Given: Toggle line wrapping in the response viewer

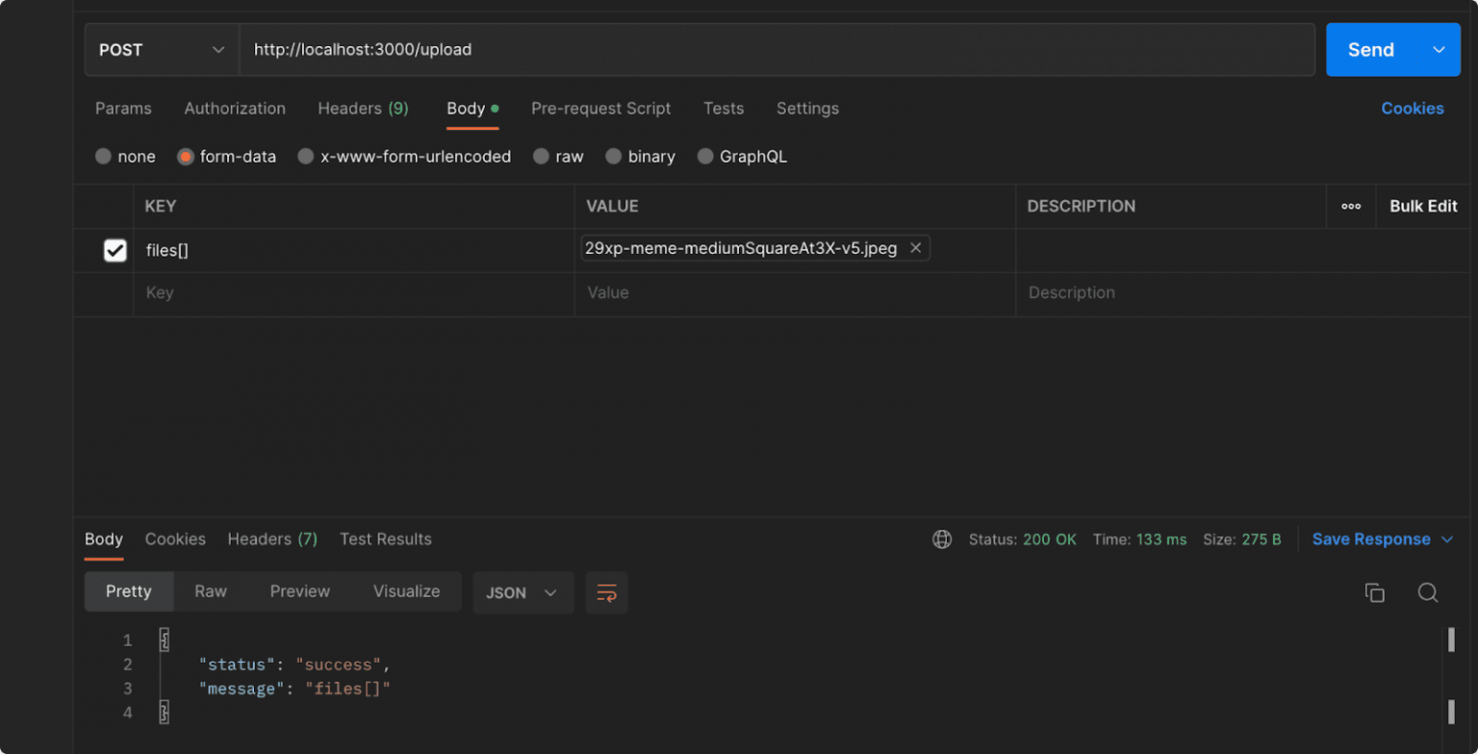Looking at the screenshot, I should pyautogui.click(x=606, y=594).
